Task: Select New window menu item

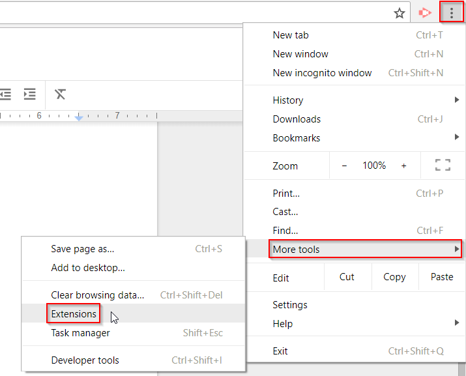Action: tap(355, 54)
